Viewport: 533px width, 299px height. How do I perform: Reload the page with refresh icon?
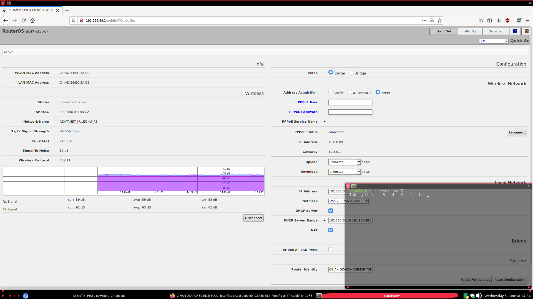pyautogui.click(x=24, y=20)
